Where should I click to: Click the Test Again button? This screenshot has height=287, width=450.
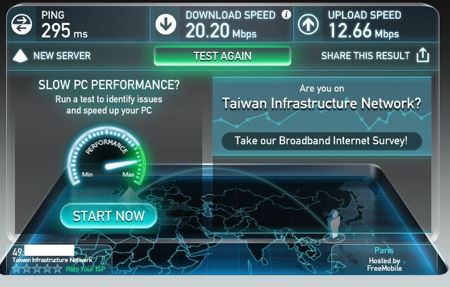pyautogui.click(x=222, y=56)
